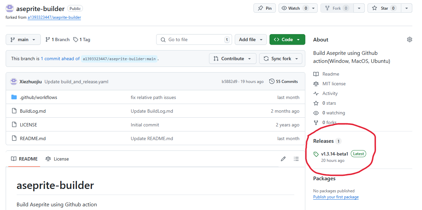422x210 pixels.
Task: Click the 2 months ago timestamp for BuildLog.md
Action: [285, 111]
